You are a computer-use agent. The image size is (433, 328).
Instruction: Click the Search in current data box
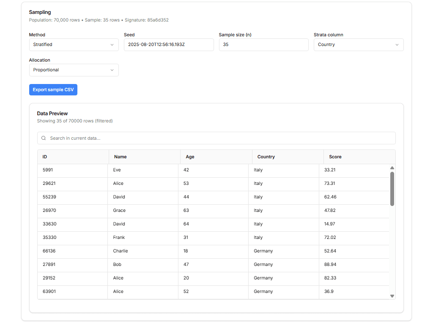(x=220, y=138)
